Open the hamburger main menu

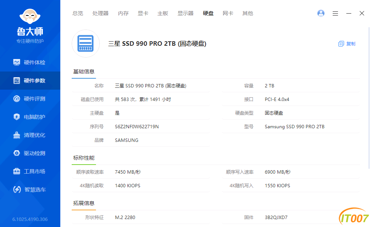pos(335,14)
